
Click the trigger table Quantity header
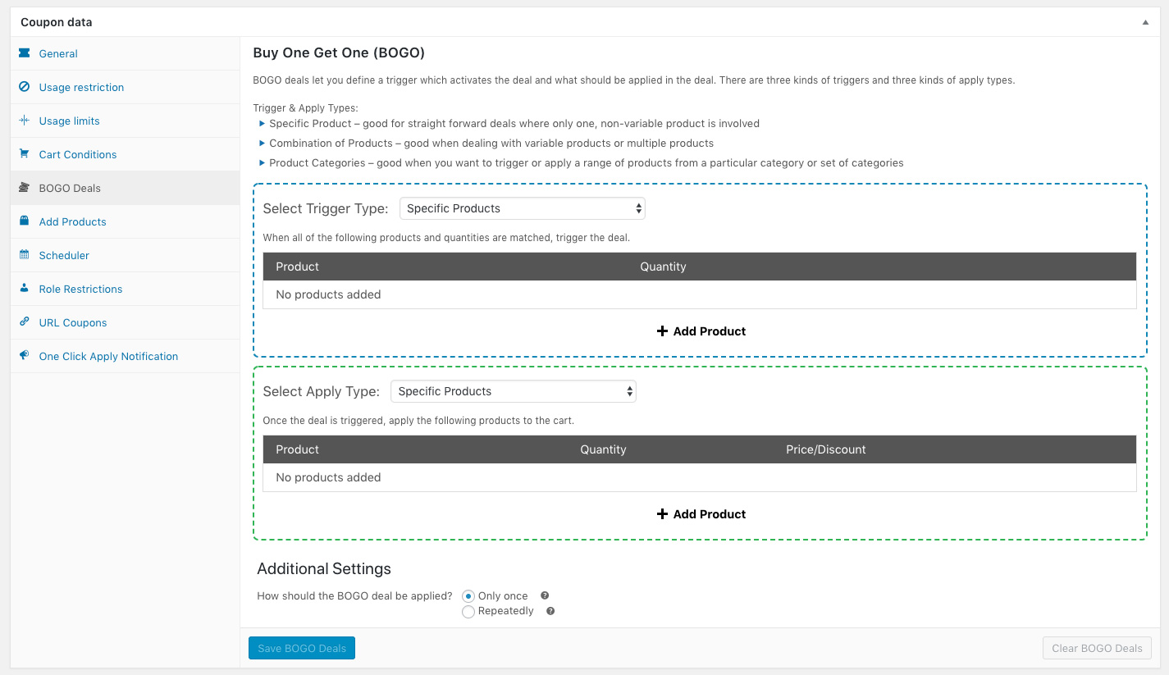(663, 267)
